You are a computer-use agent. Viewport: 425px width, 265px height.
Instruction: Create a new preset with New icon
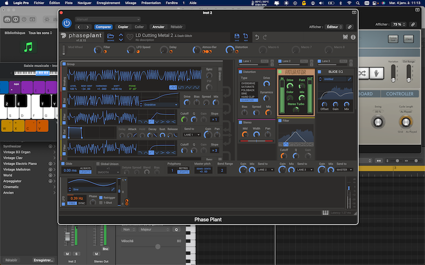[x=245, y=36]
